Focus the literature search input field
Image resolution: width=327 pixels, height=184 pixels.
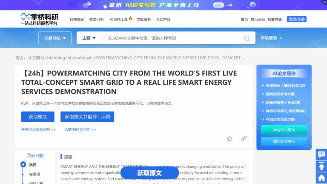click(172, 38)
